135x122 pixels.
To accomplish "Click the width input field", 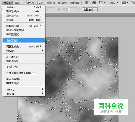I will click(51, 9).
